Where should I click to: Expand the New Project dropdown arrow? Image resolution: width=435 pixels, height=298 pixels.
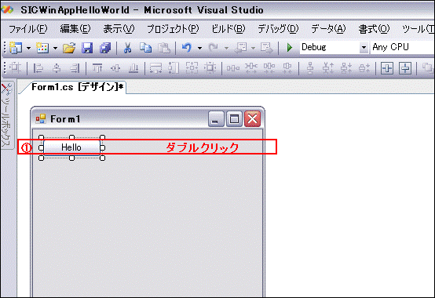(x=28, y=48)
